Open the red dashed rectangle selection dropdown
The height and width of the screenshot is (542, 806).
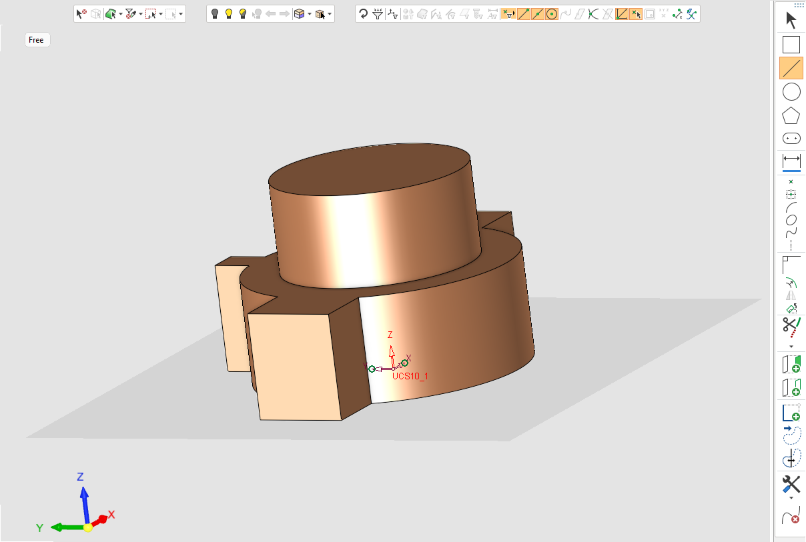click(161, 14)
